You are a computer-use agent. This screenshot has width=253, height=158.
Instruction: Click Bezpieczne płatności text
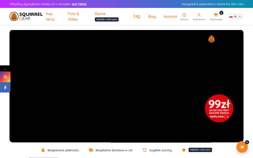63,150
